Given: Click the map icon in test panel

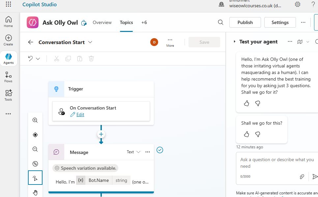Looking at the screenshot, I should [300, 42].
